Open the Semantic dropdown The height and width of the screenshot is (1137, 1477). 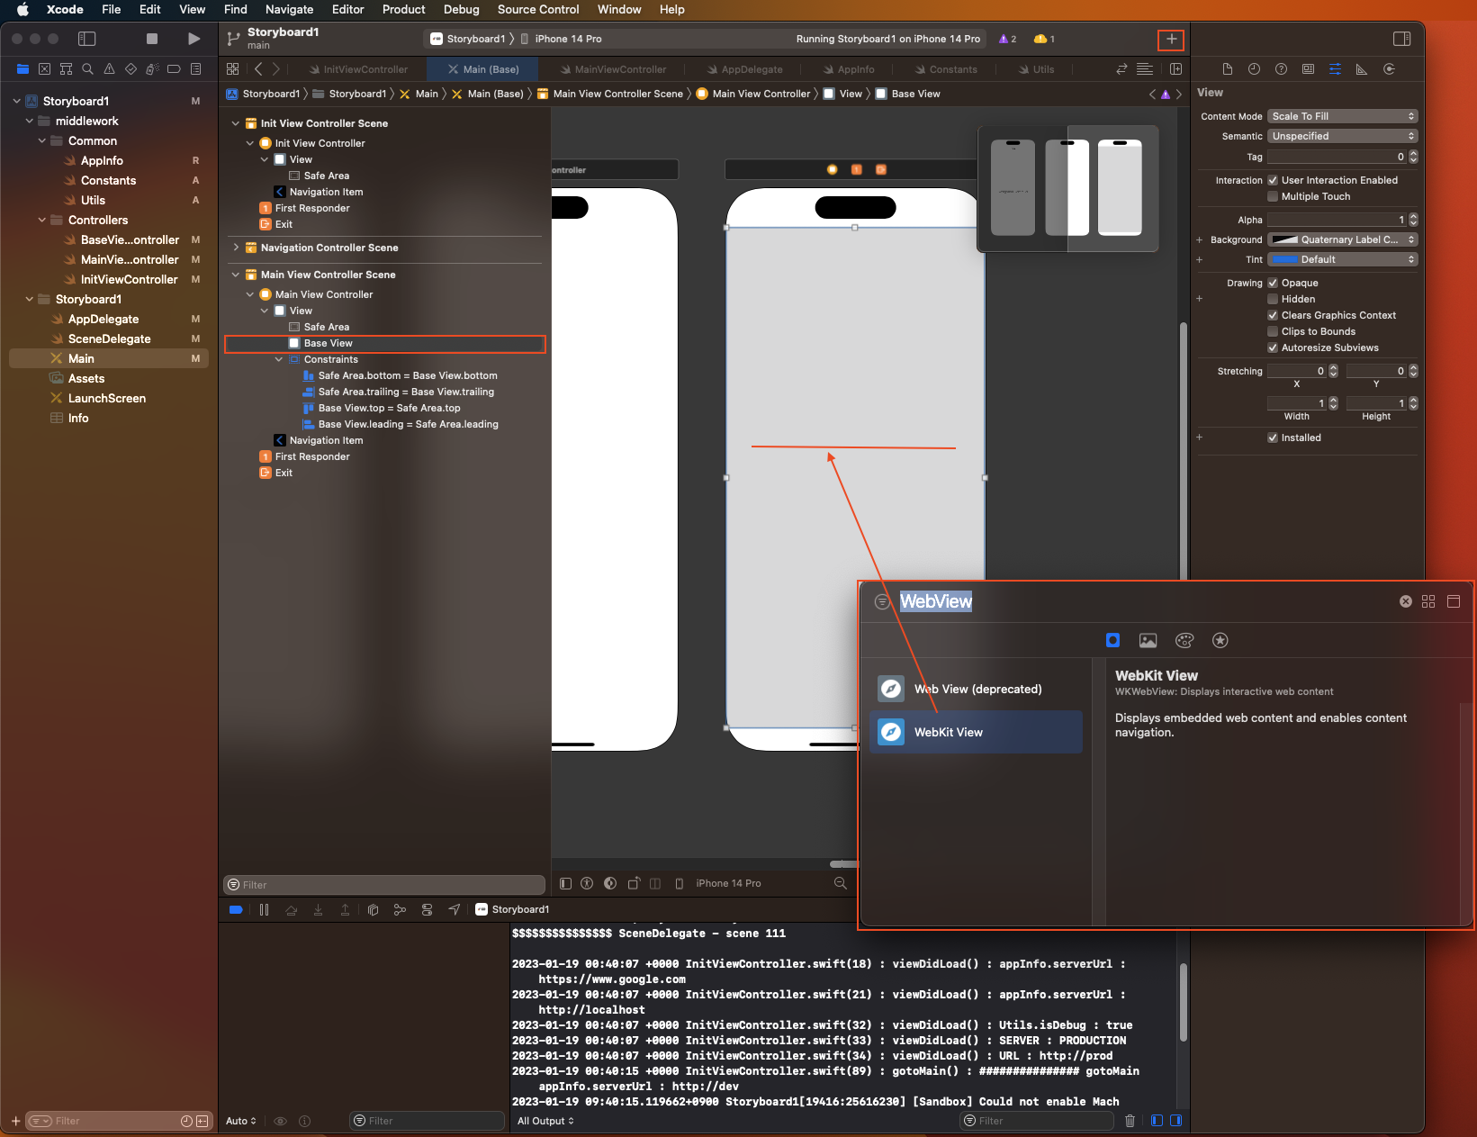1343,136
